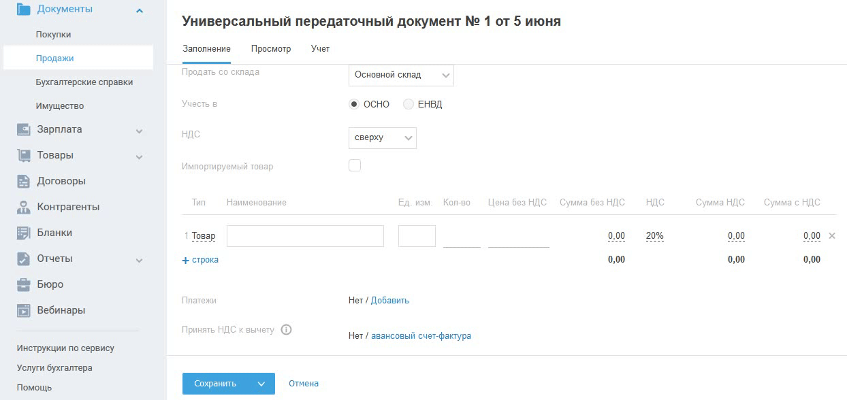Select the ОСНО radio option

(x=354, y=105)
